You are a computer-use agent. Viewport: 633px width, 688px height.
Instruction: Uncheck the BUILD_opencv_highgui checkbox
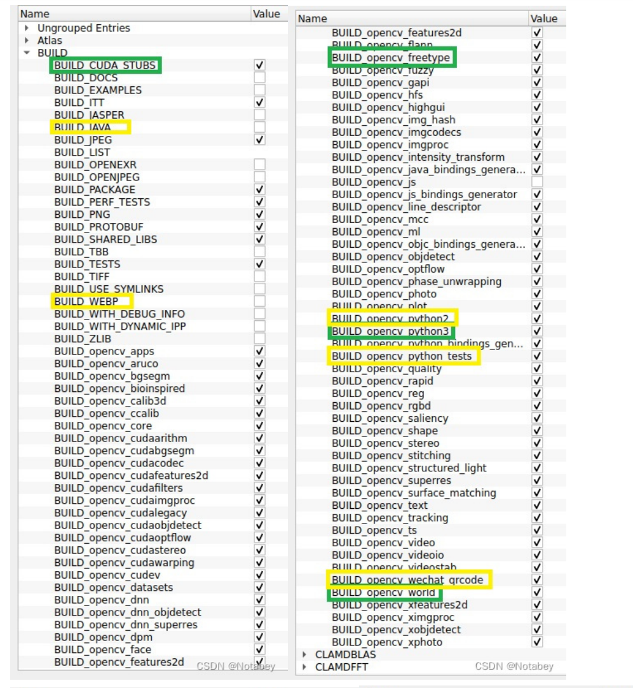(x=537, y=107)
